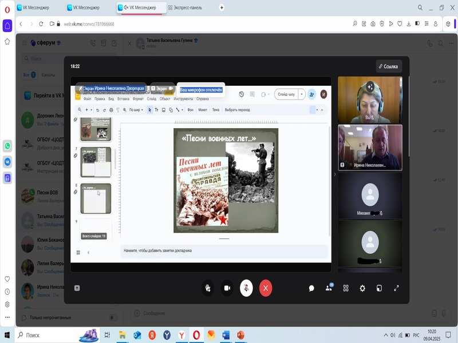
Task: Open WhatsApp in the Opera sidebar
Action: click(7, 146)
